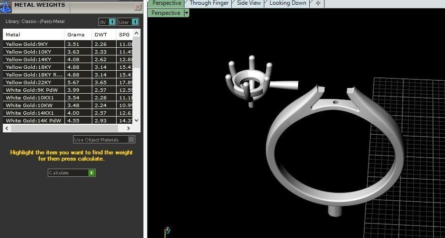Switch to the Through Finger tab
This screenshot has height=238, width=445.
(209, 3)
